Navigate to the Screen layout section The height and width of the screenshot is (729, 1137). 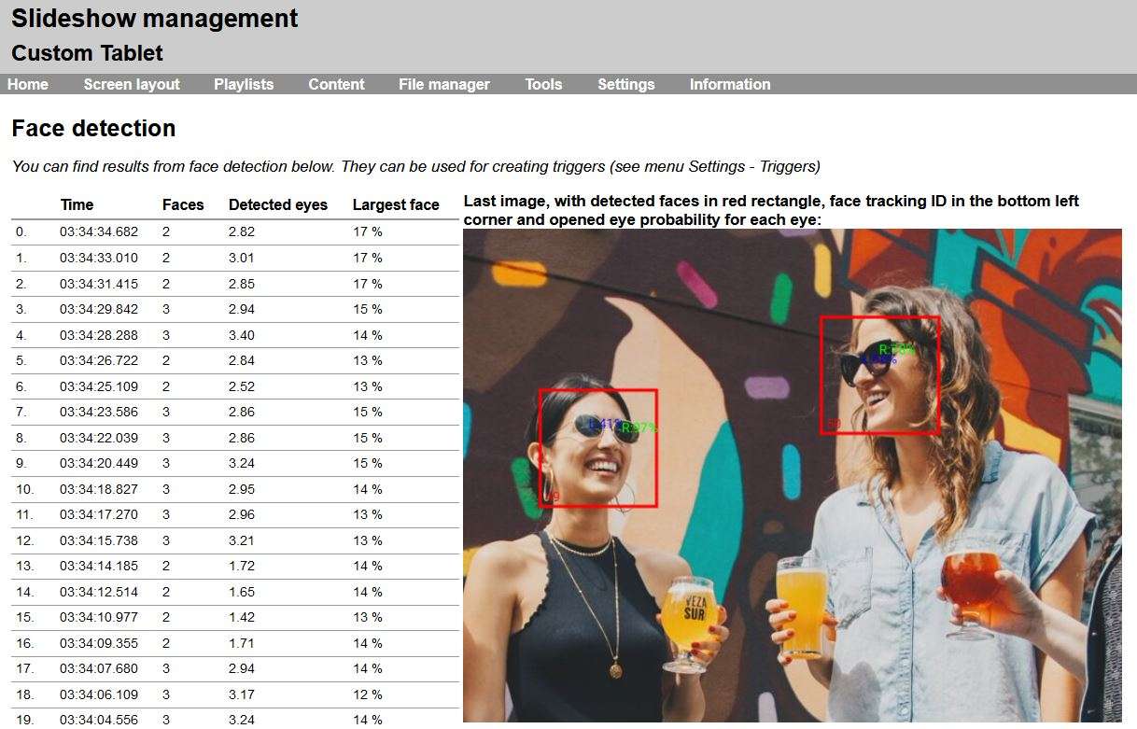click(x=131, y=84)
